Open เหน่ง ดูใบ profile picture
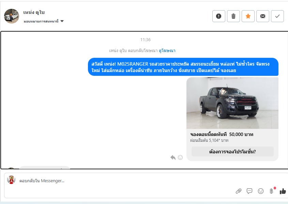The image size is (288, 204). tap(11, 16)
